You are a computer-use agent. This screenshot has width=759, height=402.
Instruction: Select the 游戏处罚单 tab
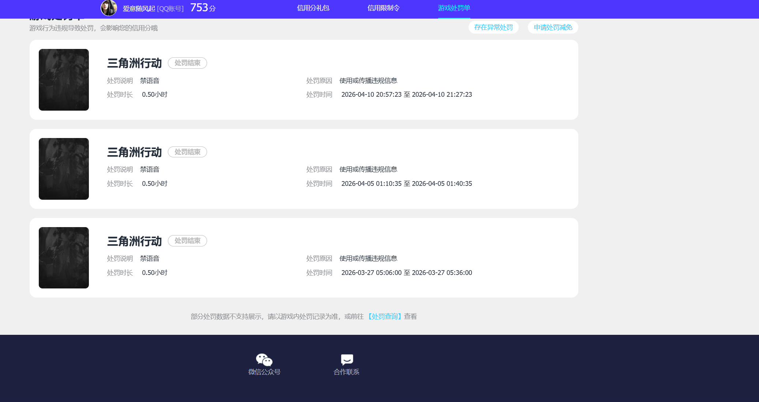[454, 8]
